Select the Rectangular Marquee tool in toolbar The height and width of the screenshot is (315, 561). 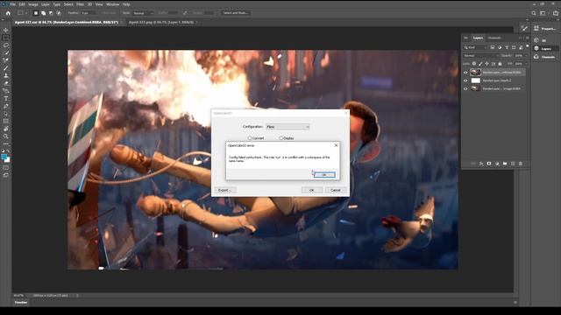[x=6, y=38]
